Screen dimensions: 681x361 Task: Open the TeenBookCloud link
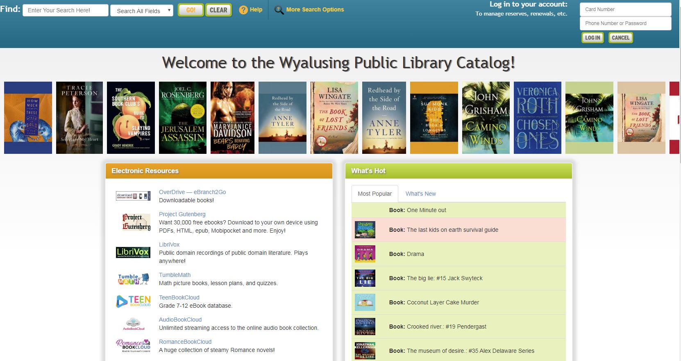[x=179, y=297]
